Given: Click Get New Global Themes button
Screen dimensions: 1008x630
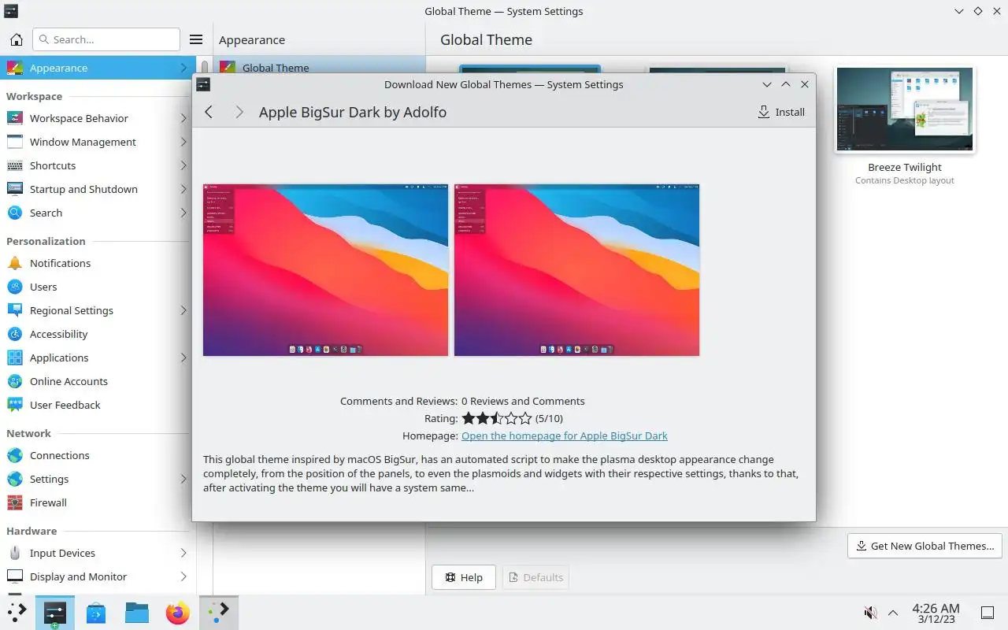Looking at the screenshot, I should 925,546.
